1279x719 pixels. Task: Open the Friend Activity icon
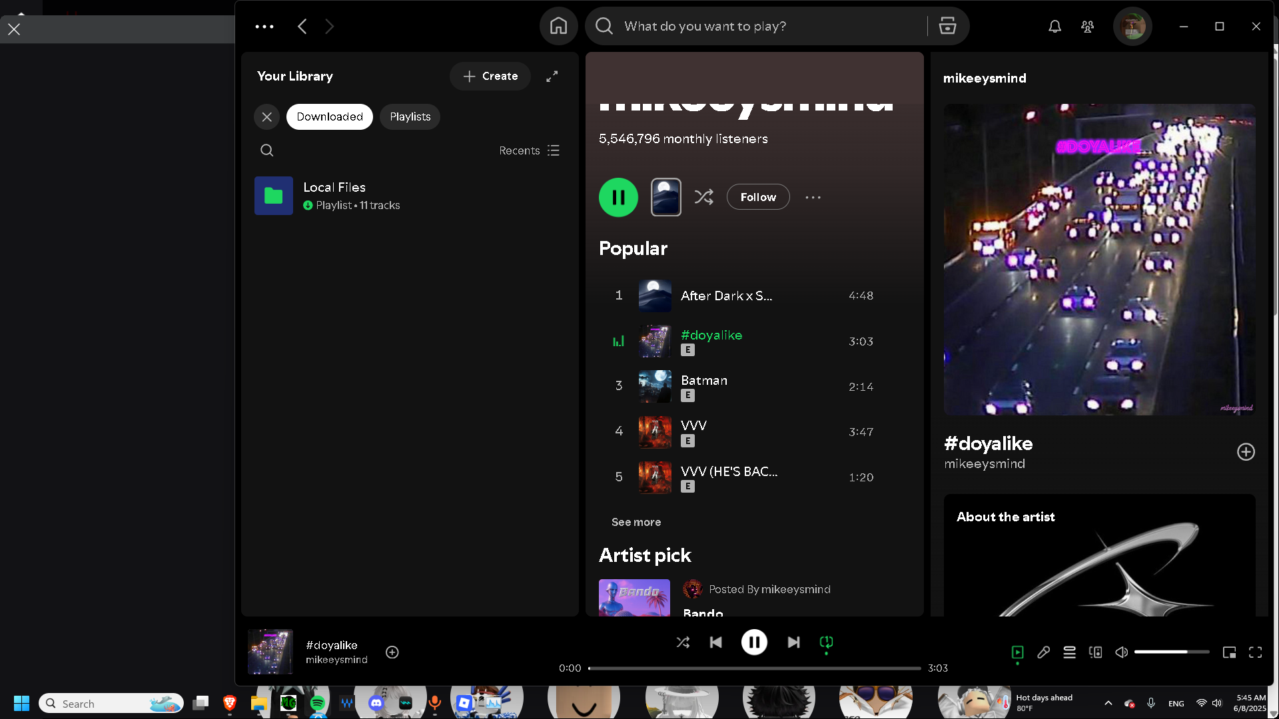(x=1087, y=27)
